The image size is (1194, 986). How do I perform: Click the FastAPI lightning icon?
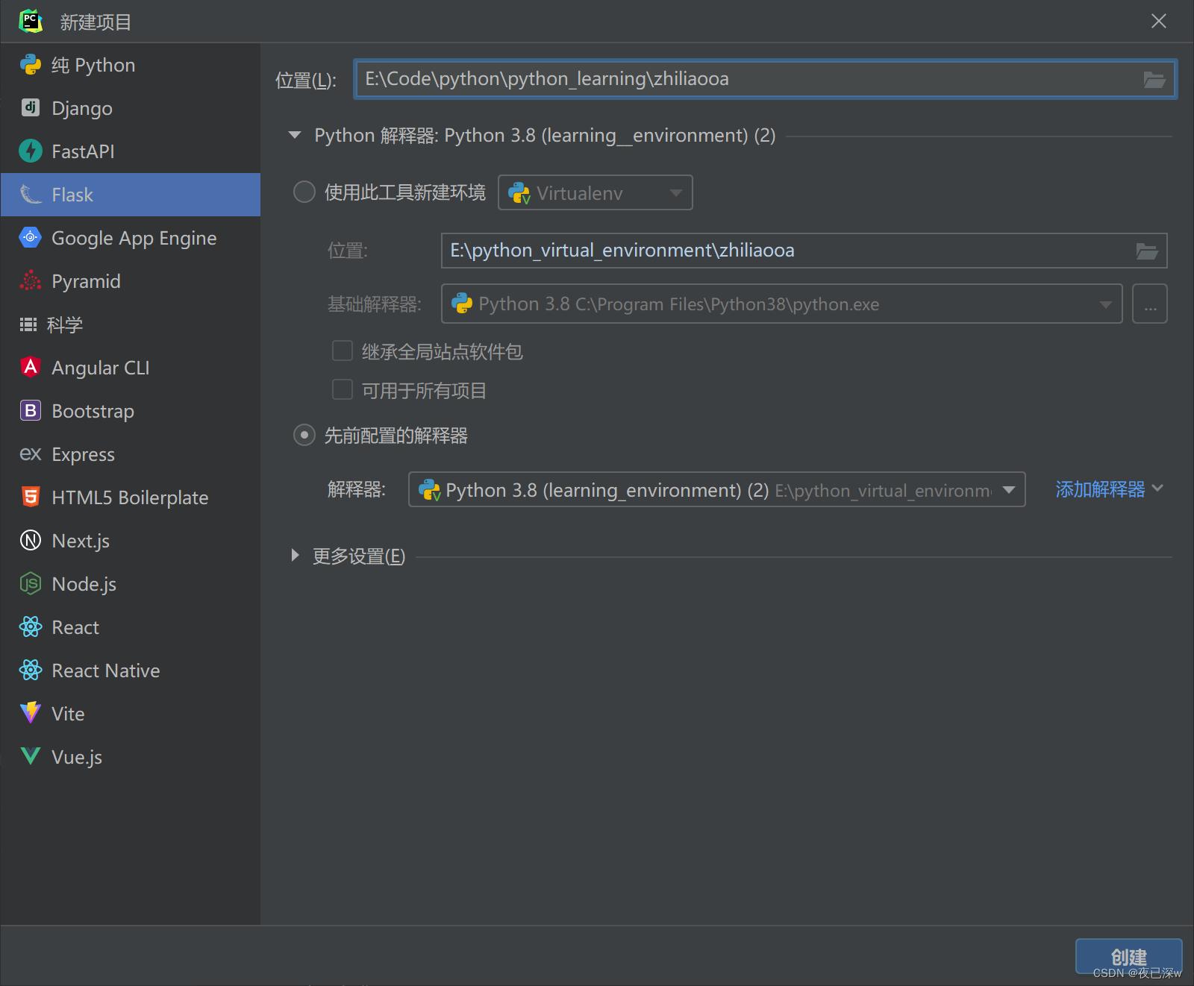coord(31,151)
